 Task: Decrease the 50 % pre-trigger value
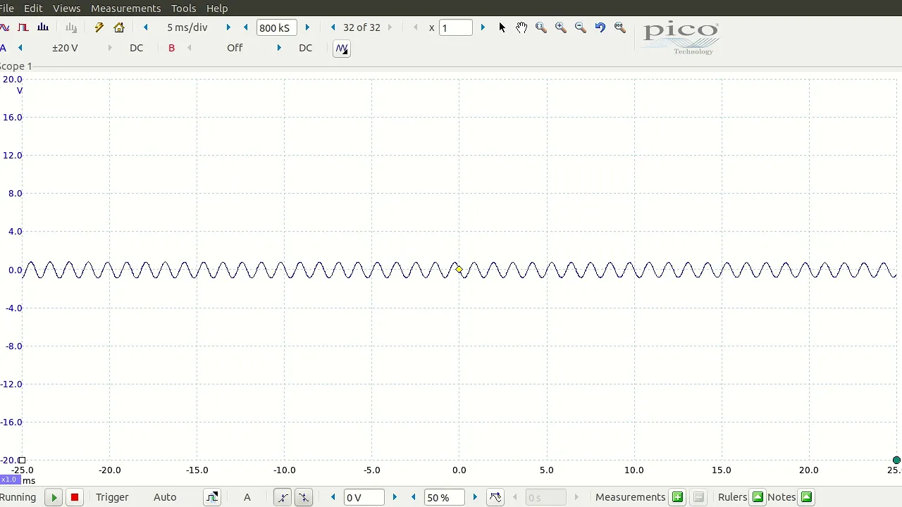[414, 497]
